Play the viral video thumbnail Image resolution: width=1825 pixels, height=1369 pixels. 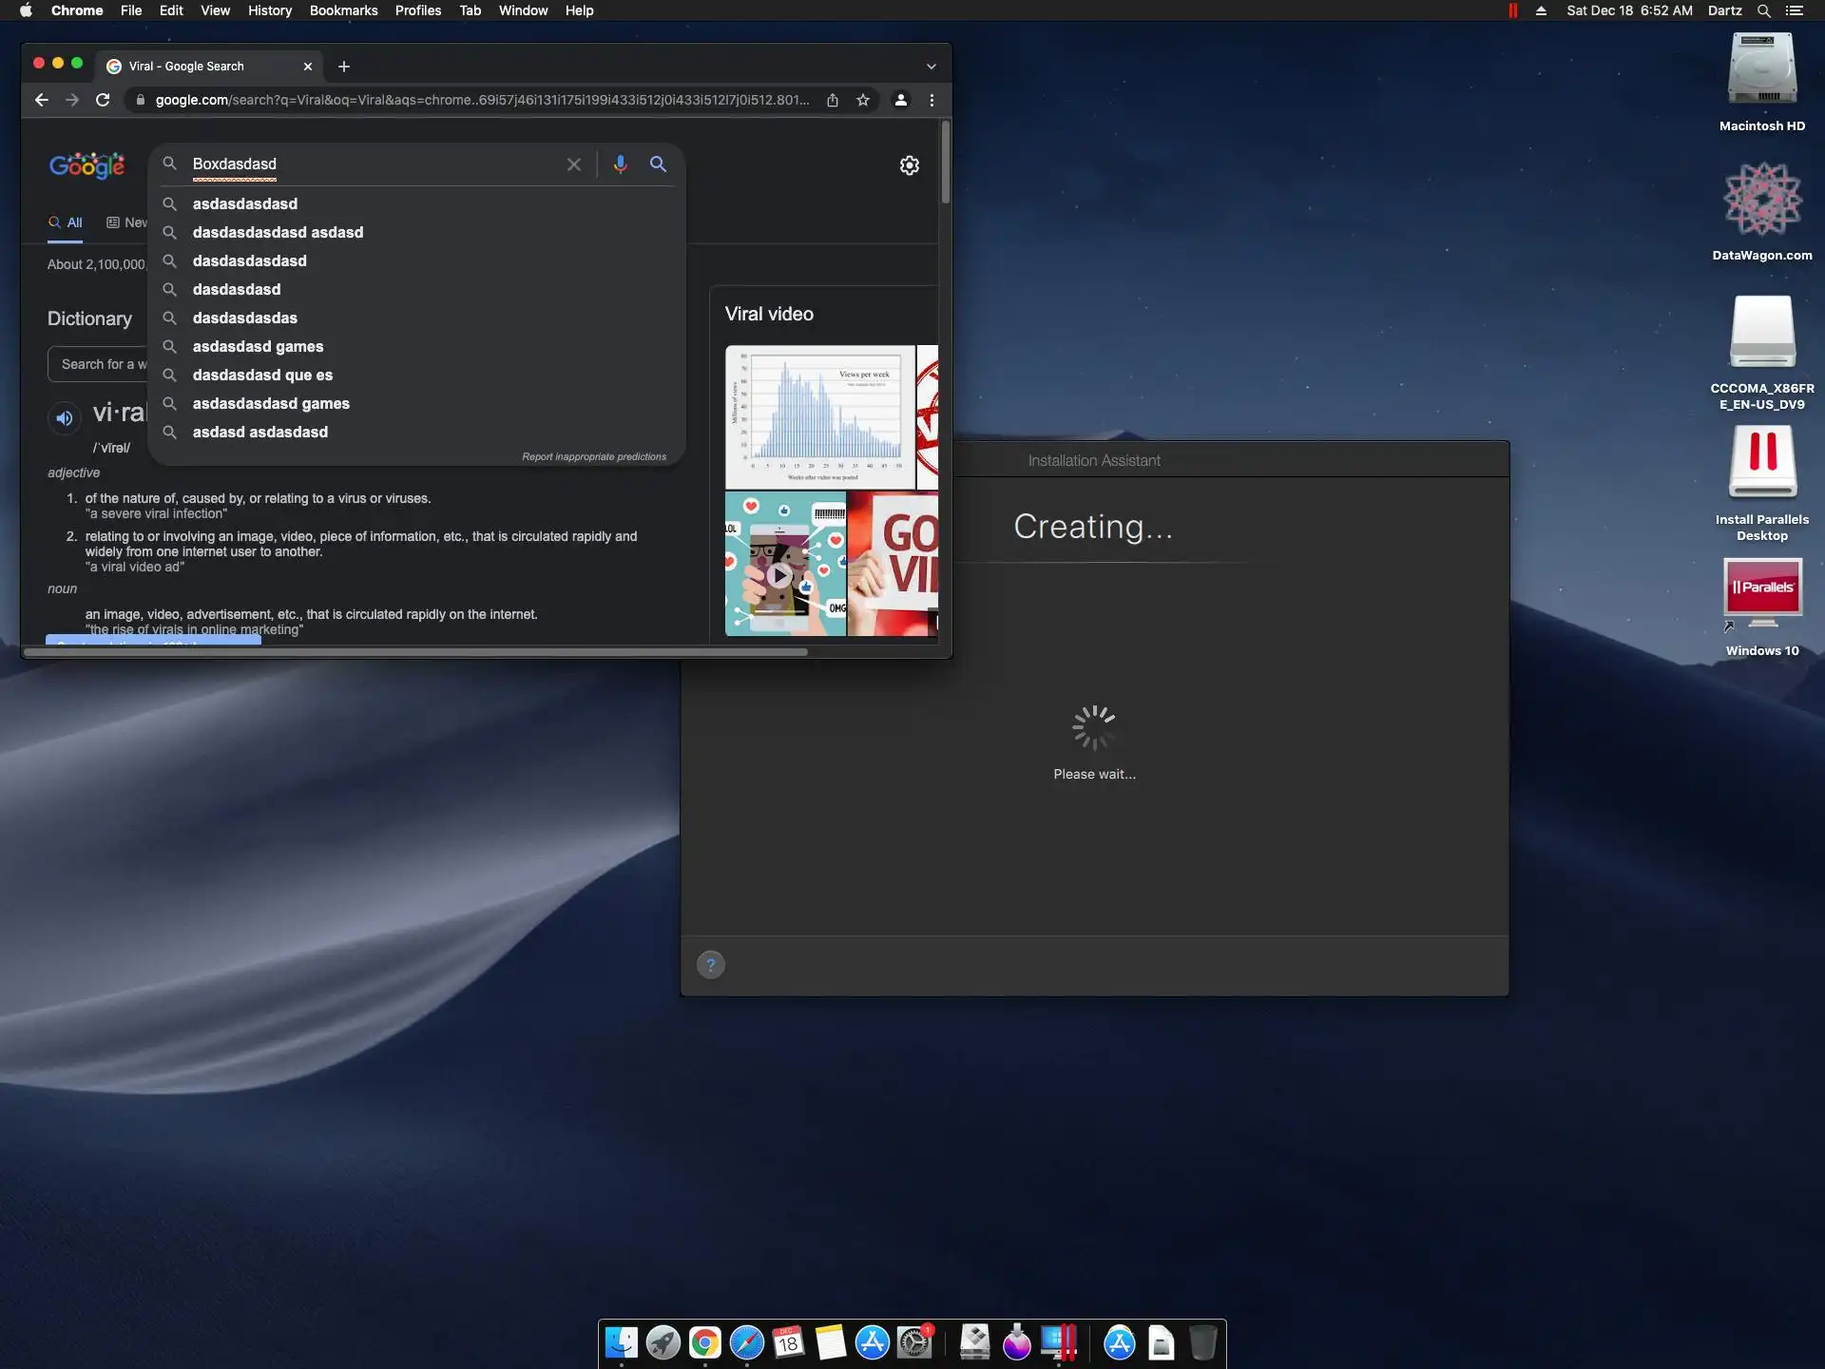[x=780, y=574]
